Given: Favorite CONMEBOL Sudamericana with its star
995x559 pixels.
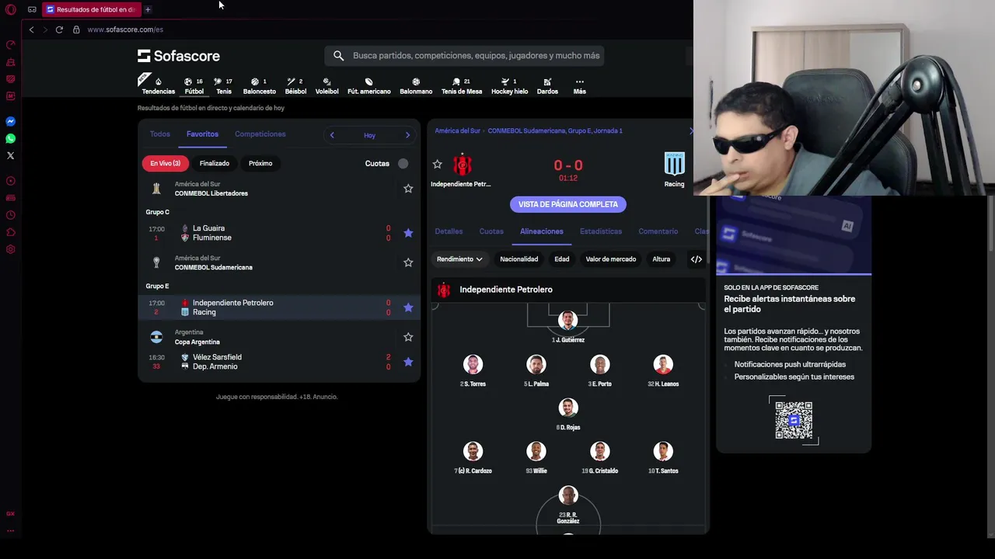Looking at the screenshot, I should 408,262.
